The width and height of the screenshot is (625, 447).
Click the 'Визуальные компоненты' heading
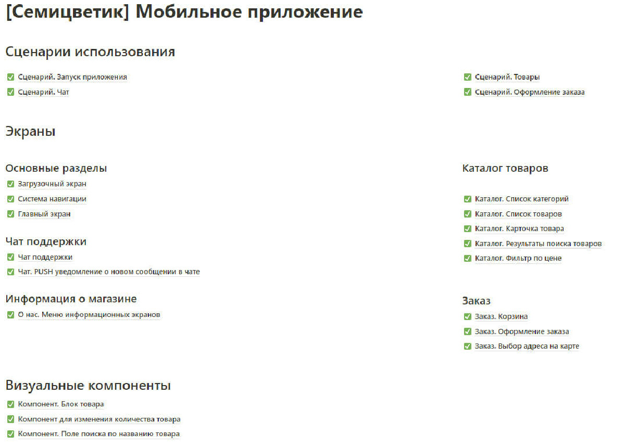(x=88, y=386)
